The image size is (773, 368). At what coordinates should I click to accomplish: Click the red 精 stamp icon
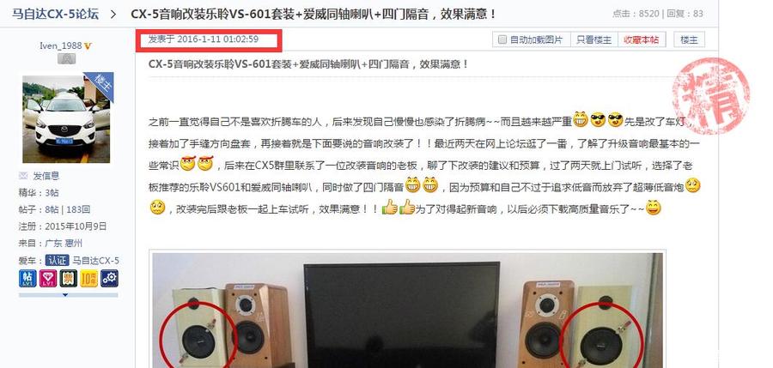pos(710,96)
